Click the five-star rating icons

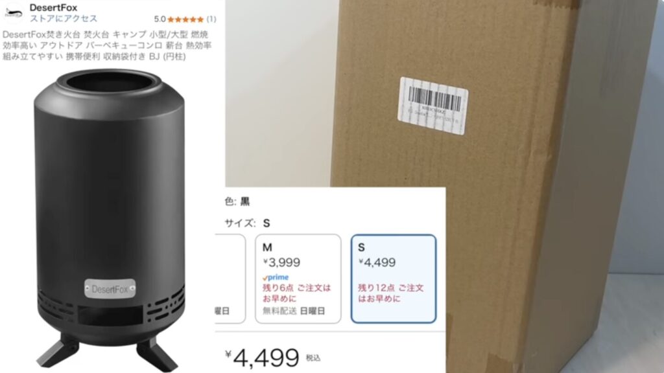tap(185, 19)
